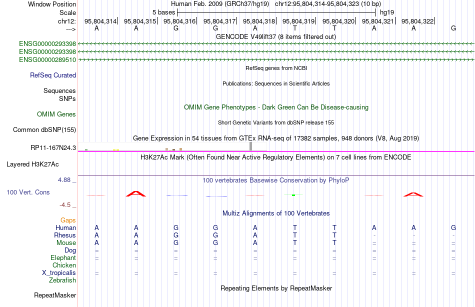Click the Elephant alignment row label
Screen dimensions: 475x307
(63, 258)
